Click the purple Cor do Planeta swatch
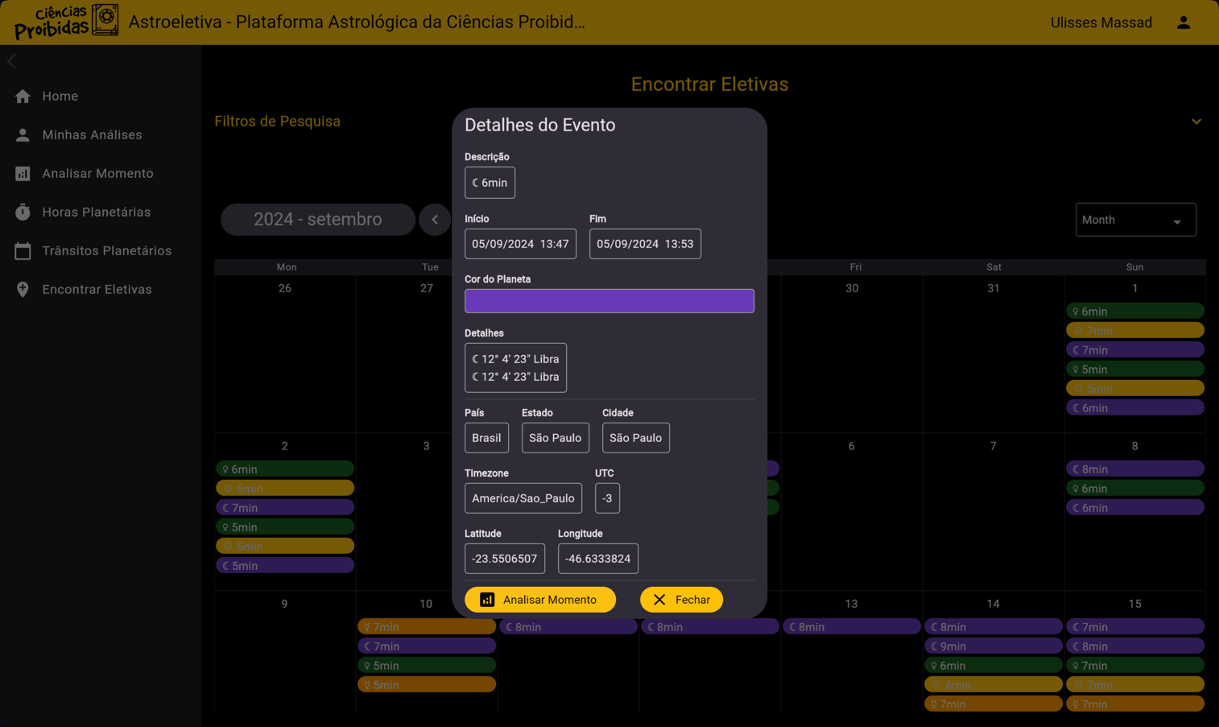 (609, 301)
